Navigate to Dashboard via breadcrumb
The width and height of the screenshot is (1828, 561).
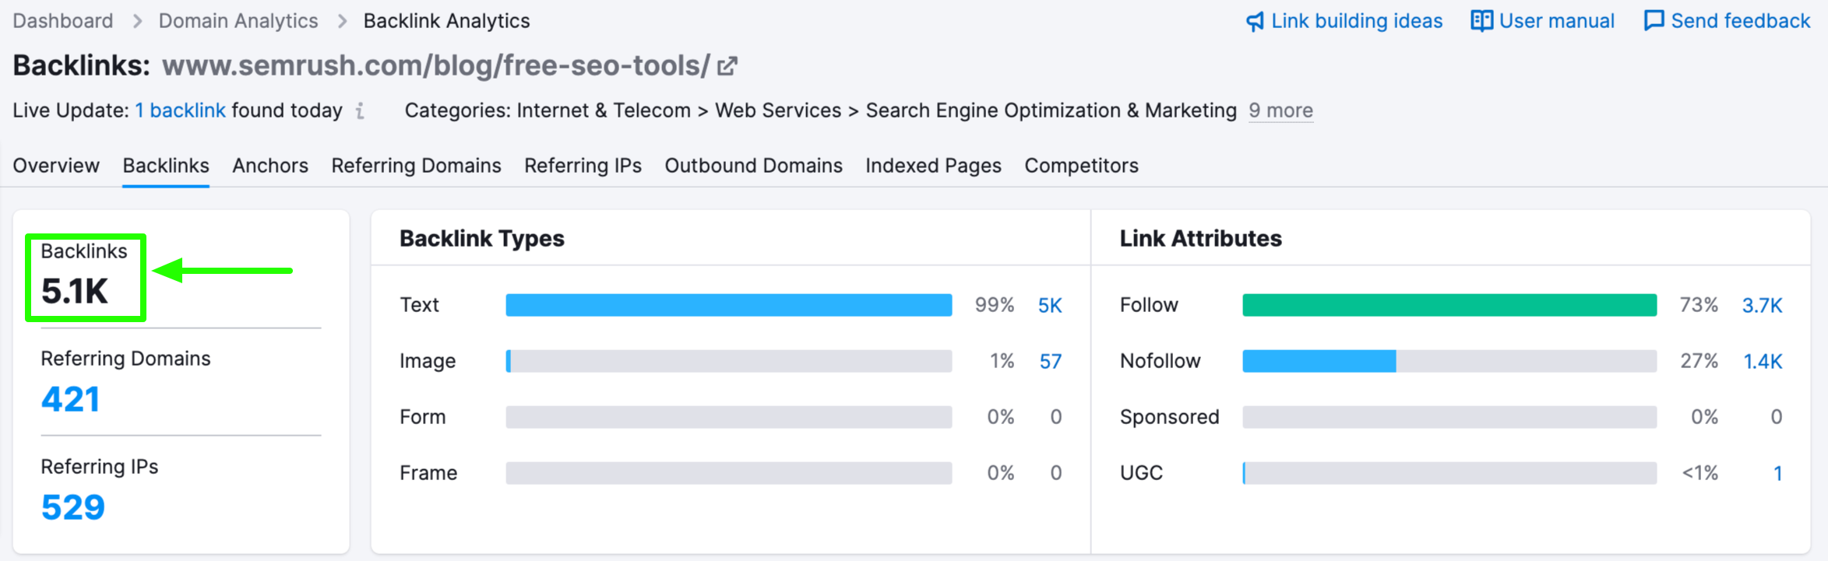point(62,21)
